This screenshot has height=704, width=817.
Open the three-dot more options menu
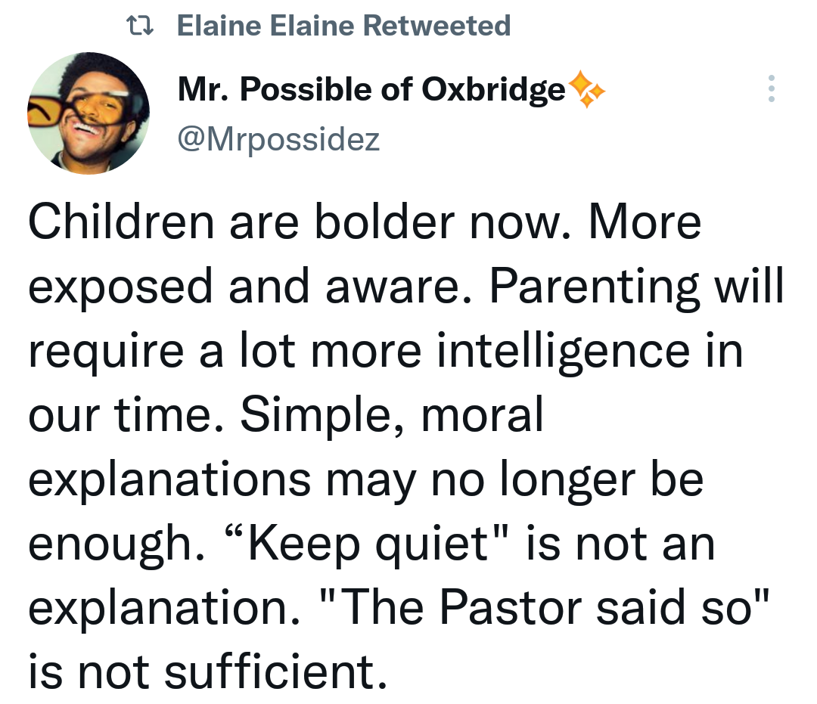pyautogui.click(x=771, y=88)
